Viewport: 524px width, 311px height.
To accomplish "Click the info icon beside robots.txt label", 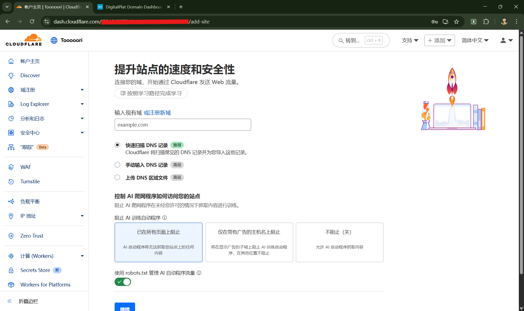I will (x=199, y=273).
